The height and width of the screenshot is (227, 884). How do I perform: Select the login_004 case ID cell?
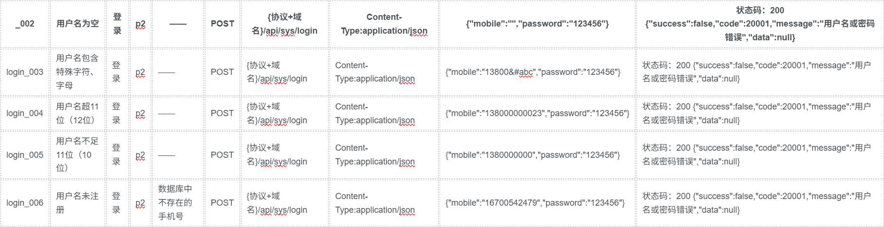(x=25, y=113)
